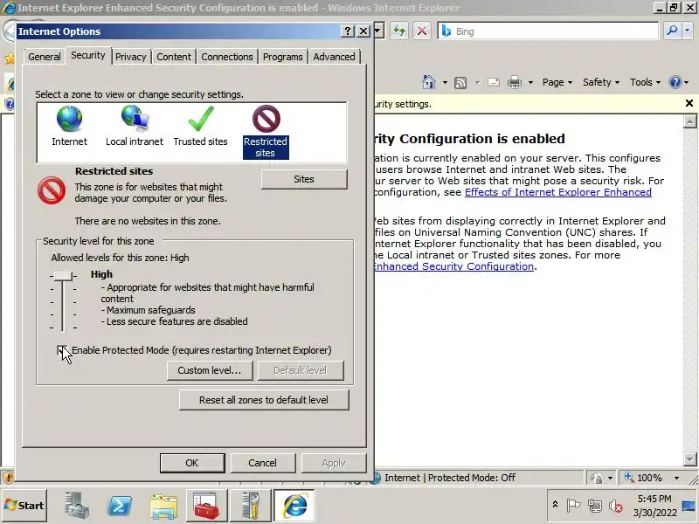Click the Print icon in IE toolbar

click(x=515, y=82)
